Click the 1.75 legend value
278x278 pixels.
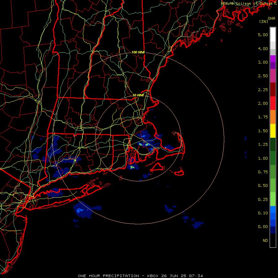(x=263, y=117)
